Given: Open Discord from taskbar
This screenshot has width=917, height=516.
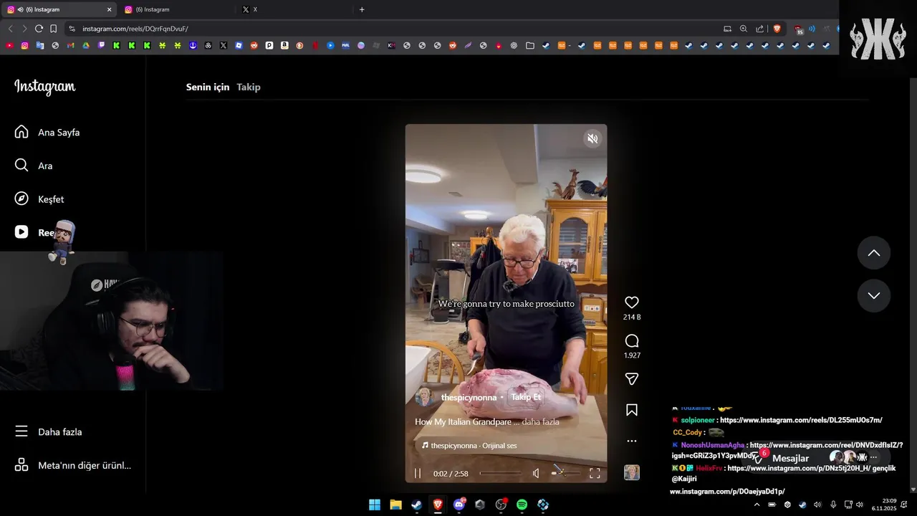Looking at the screenshot, I should click(458, 505).
